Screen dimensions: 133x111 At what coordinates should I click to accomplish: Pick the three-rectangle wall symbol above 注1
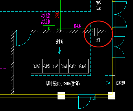click(98, 32)
